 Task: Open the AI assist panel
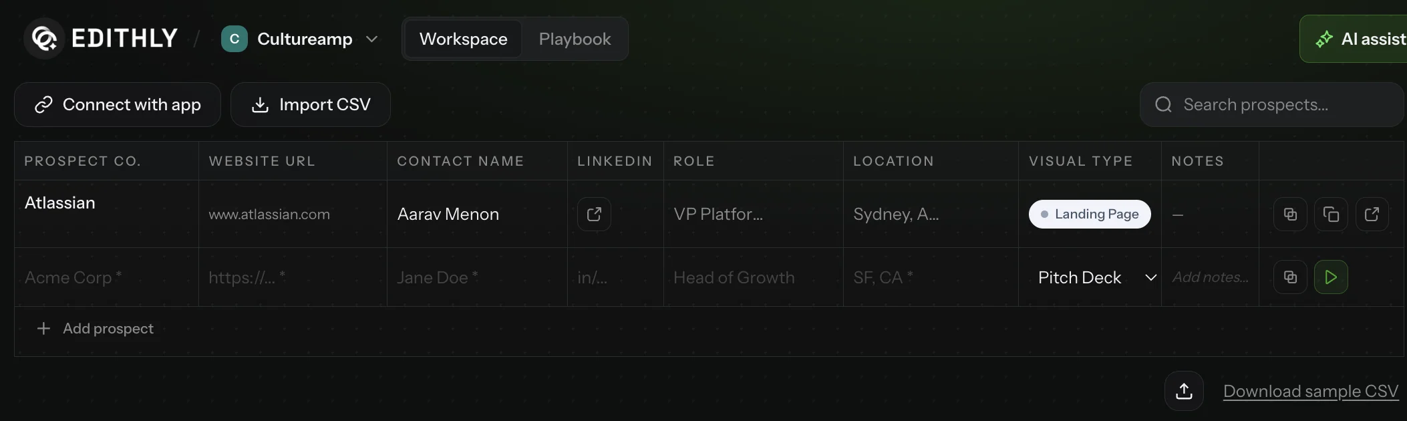click(x=1353, y=39)
